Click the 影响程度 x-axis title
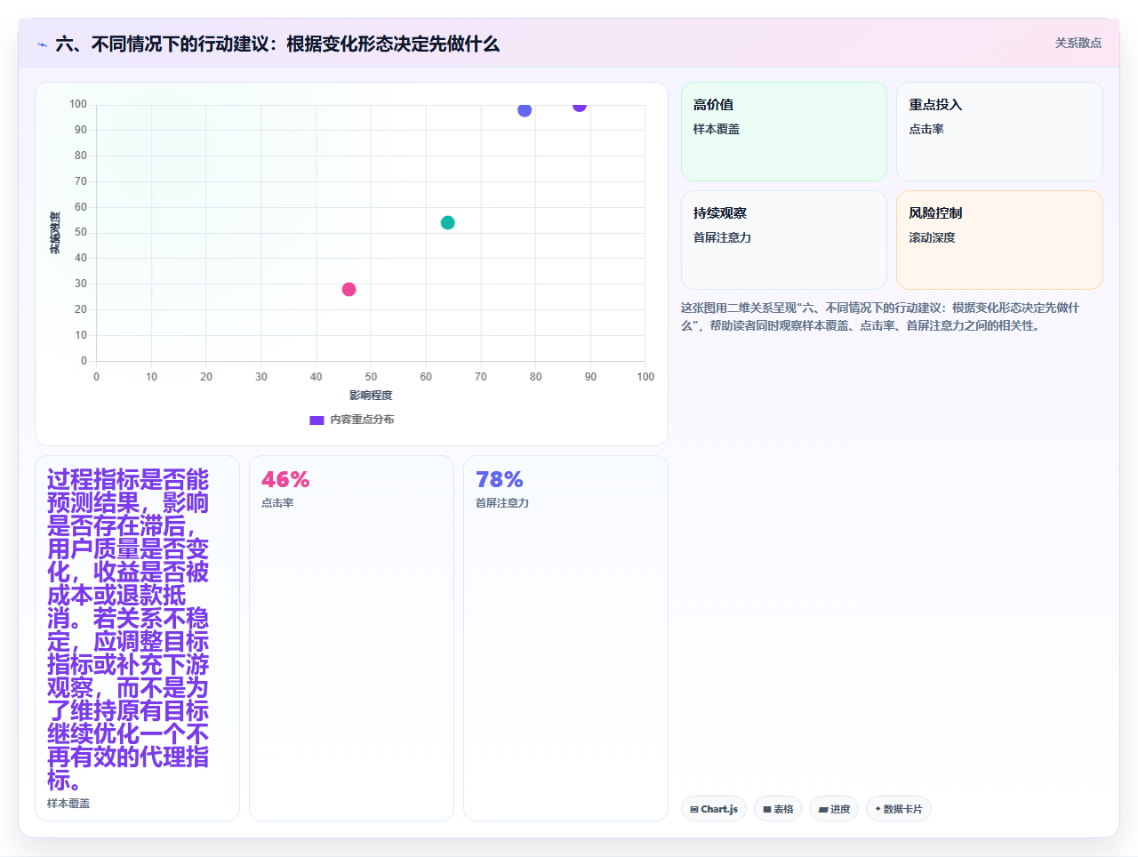The height and width of the screenshot is (857, 1138). coord(371,396)
